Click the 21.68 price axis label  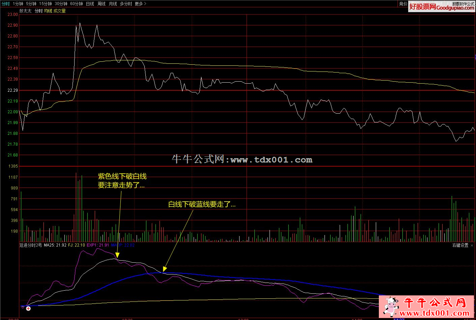coord(12,155)
